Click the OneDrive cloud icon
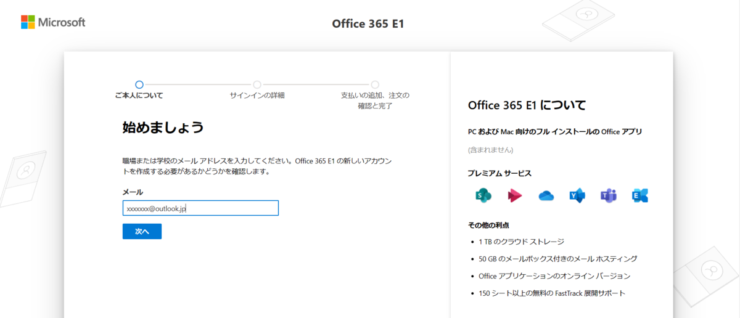 546,196
